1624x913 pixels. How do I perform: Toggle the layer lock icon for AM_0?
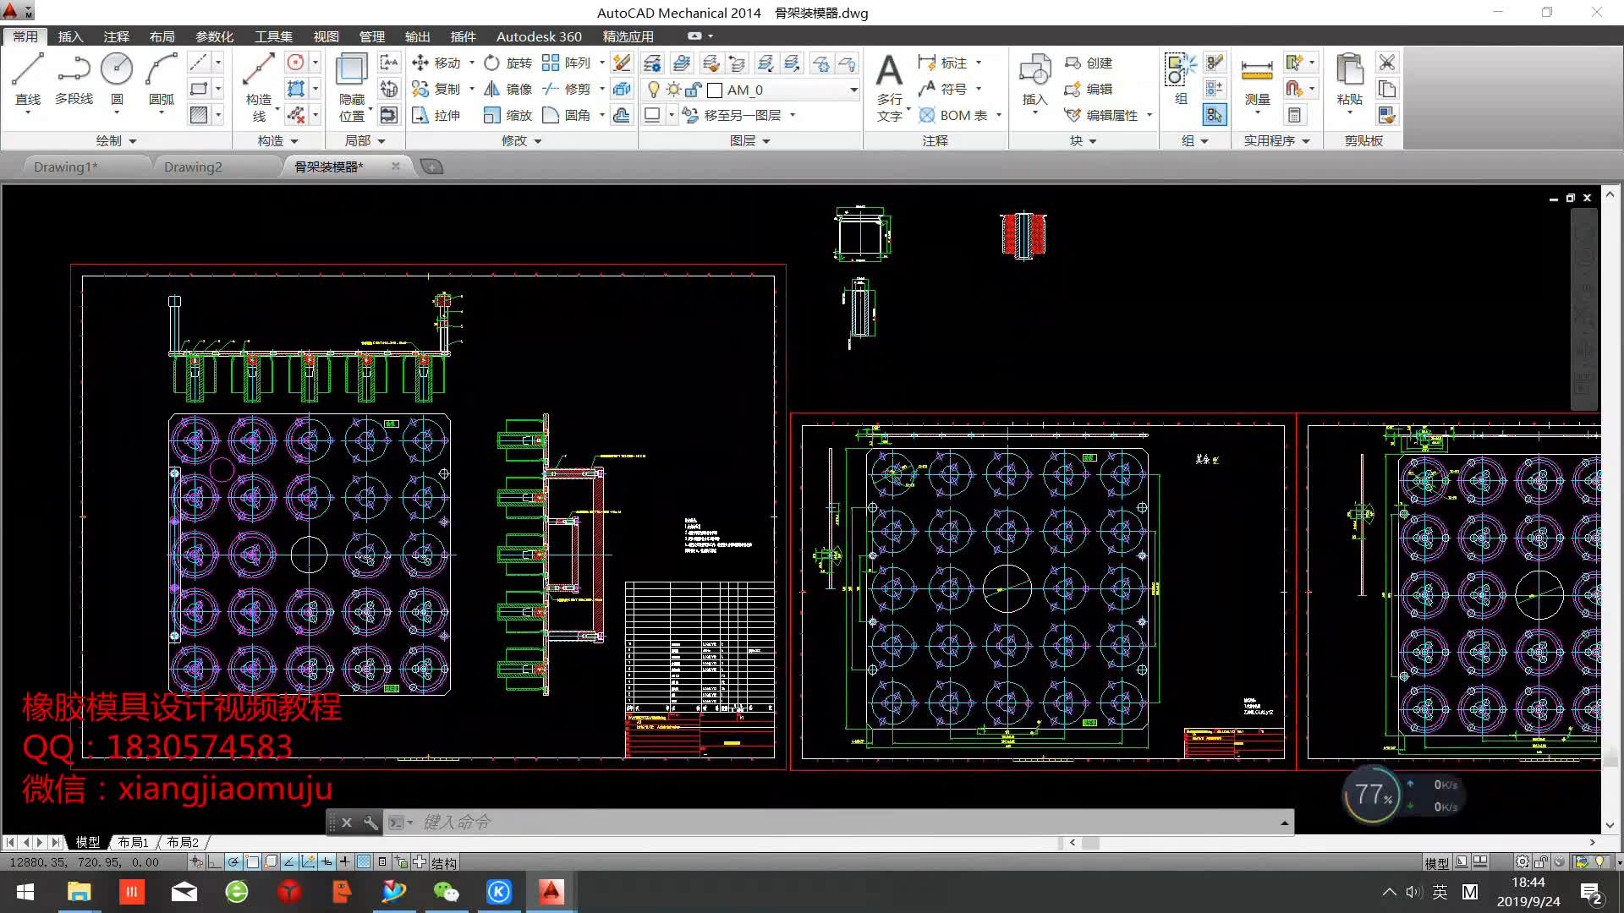pyautogui.click(x=694, y=90)
